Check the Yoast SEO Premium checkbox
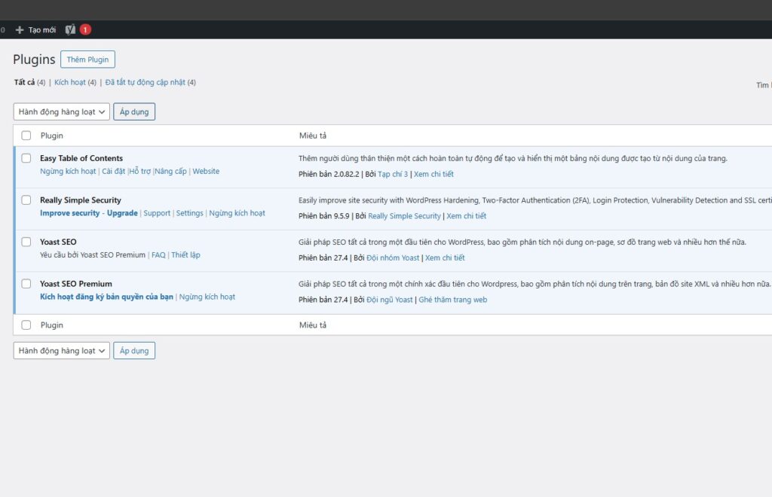772x497 pixels. [26, 284]
